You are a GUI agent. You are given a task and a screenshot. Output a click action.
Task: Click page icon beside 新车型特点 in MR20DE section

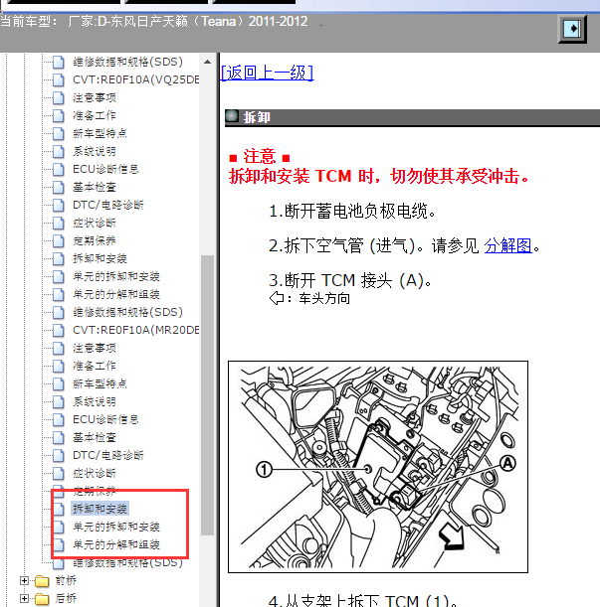coord(58,383)
